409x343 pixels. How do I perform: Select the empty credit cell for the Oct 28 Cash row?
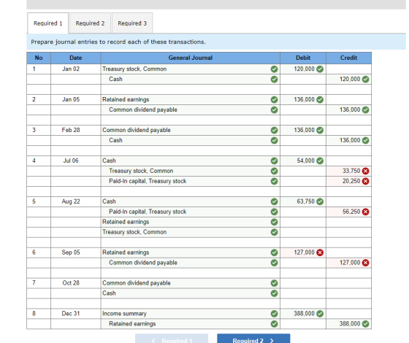click(349, 293)
